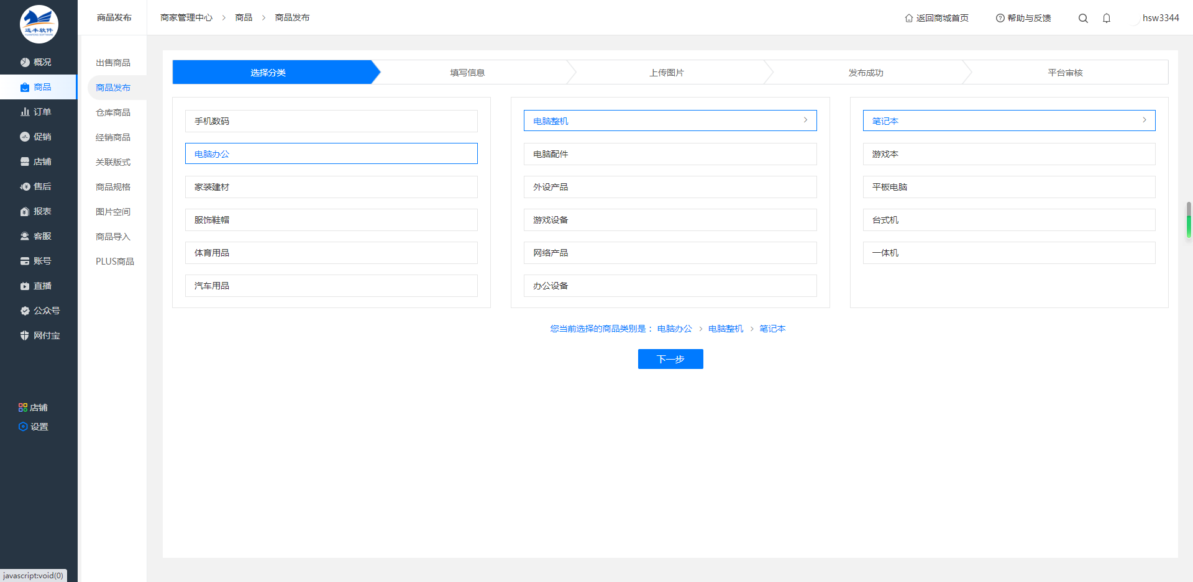Image resolution: width=1193 pixels, height=582 pixels.
Task: Click the 网付宝 shield icon
Action: 25,335
